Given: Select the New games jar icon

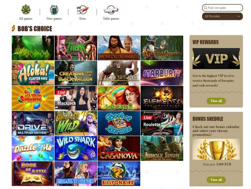Looking at the screenshot, I should (x=54, y=10).
